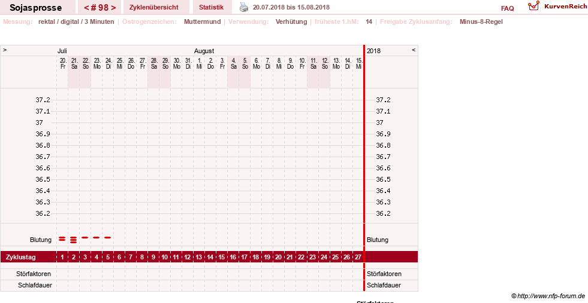
Task: Click the left Störfaktoren row label
Action: point(34,274)
